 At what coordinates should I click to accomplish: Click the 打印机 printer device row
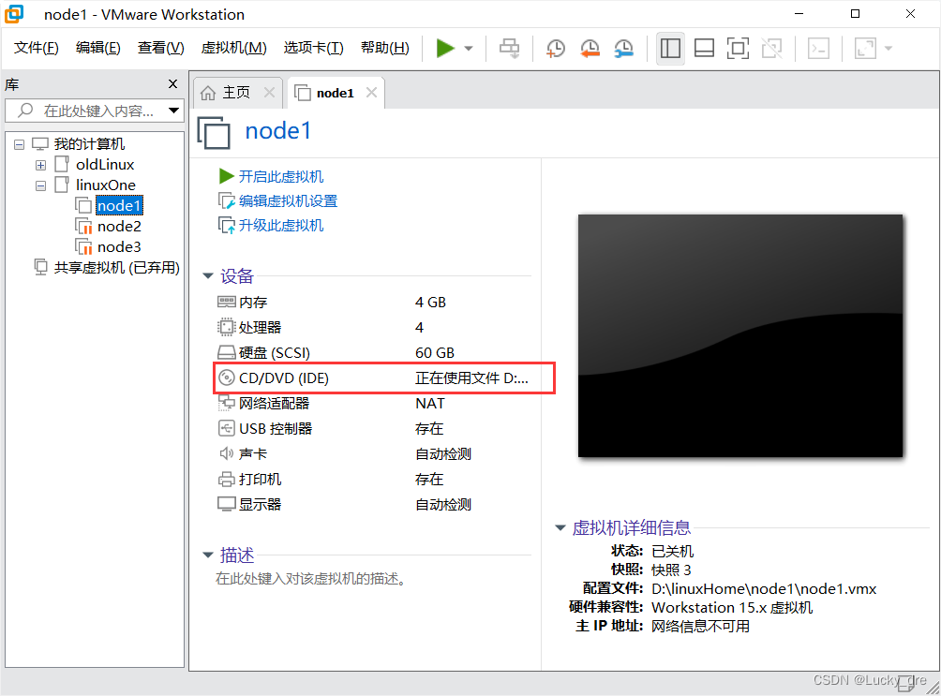coord(373,479)
